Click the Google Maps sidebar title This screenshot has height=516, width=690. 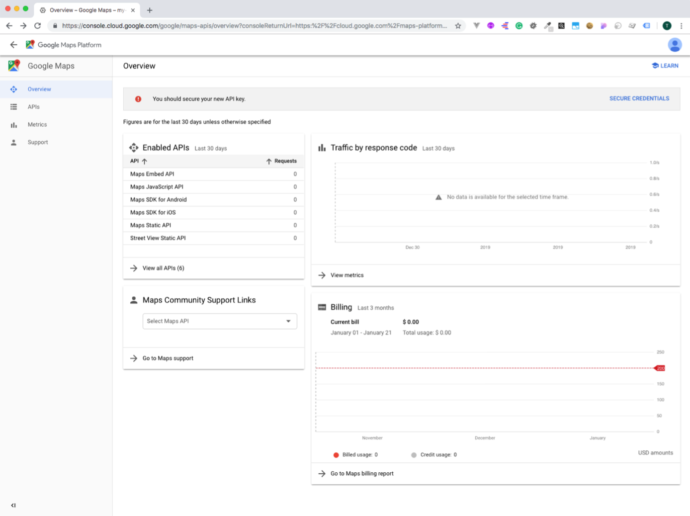(x=51, y=66)
